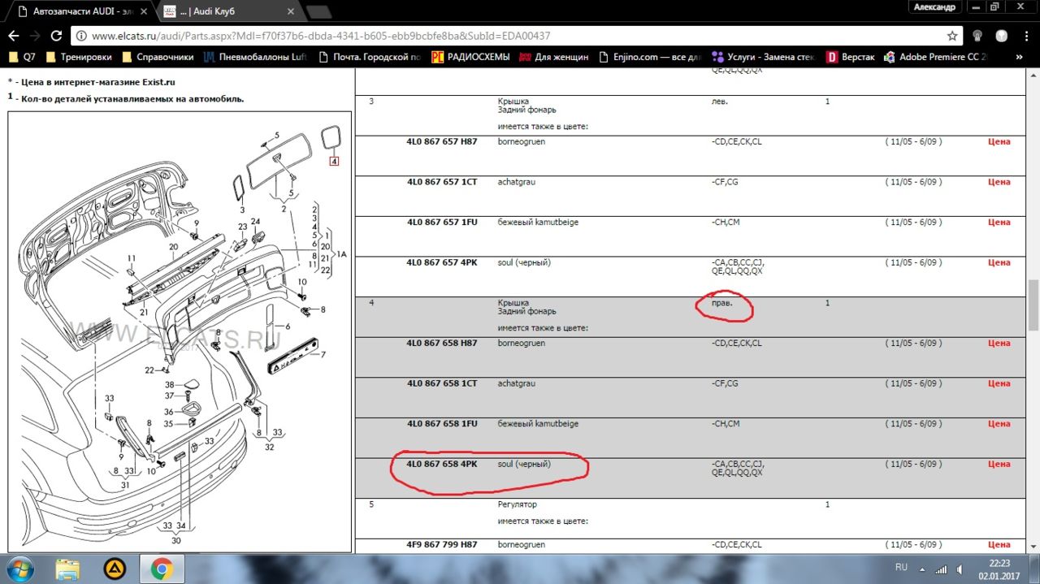Click Цена for part 4F9 867 799 H87
Viewport: 1040px width, 584px height.
click(999, 545)
